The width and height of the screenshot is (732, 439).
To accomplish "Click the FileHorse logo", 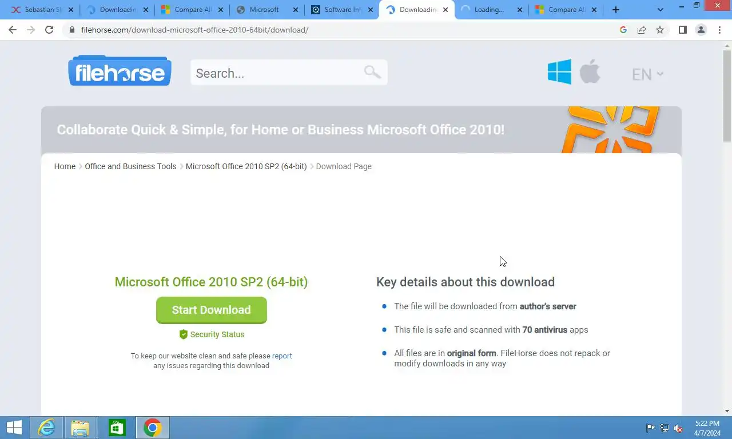I will (x=120, y=71).
